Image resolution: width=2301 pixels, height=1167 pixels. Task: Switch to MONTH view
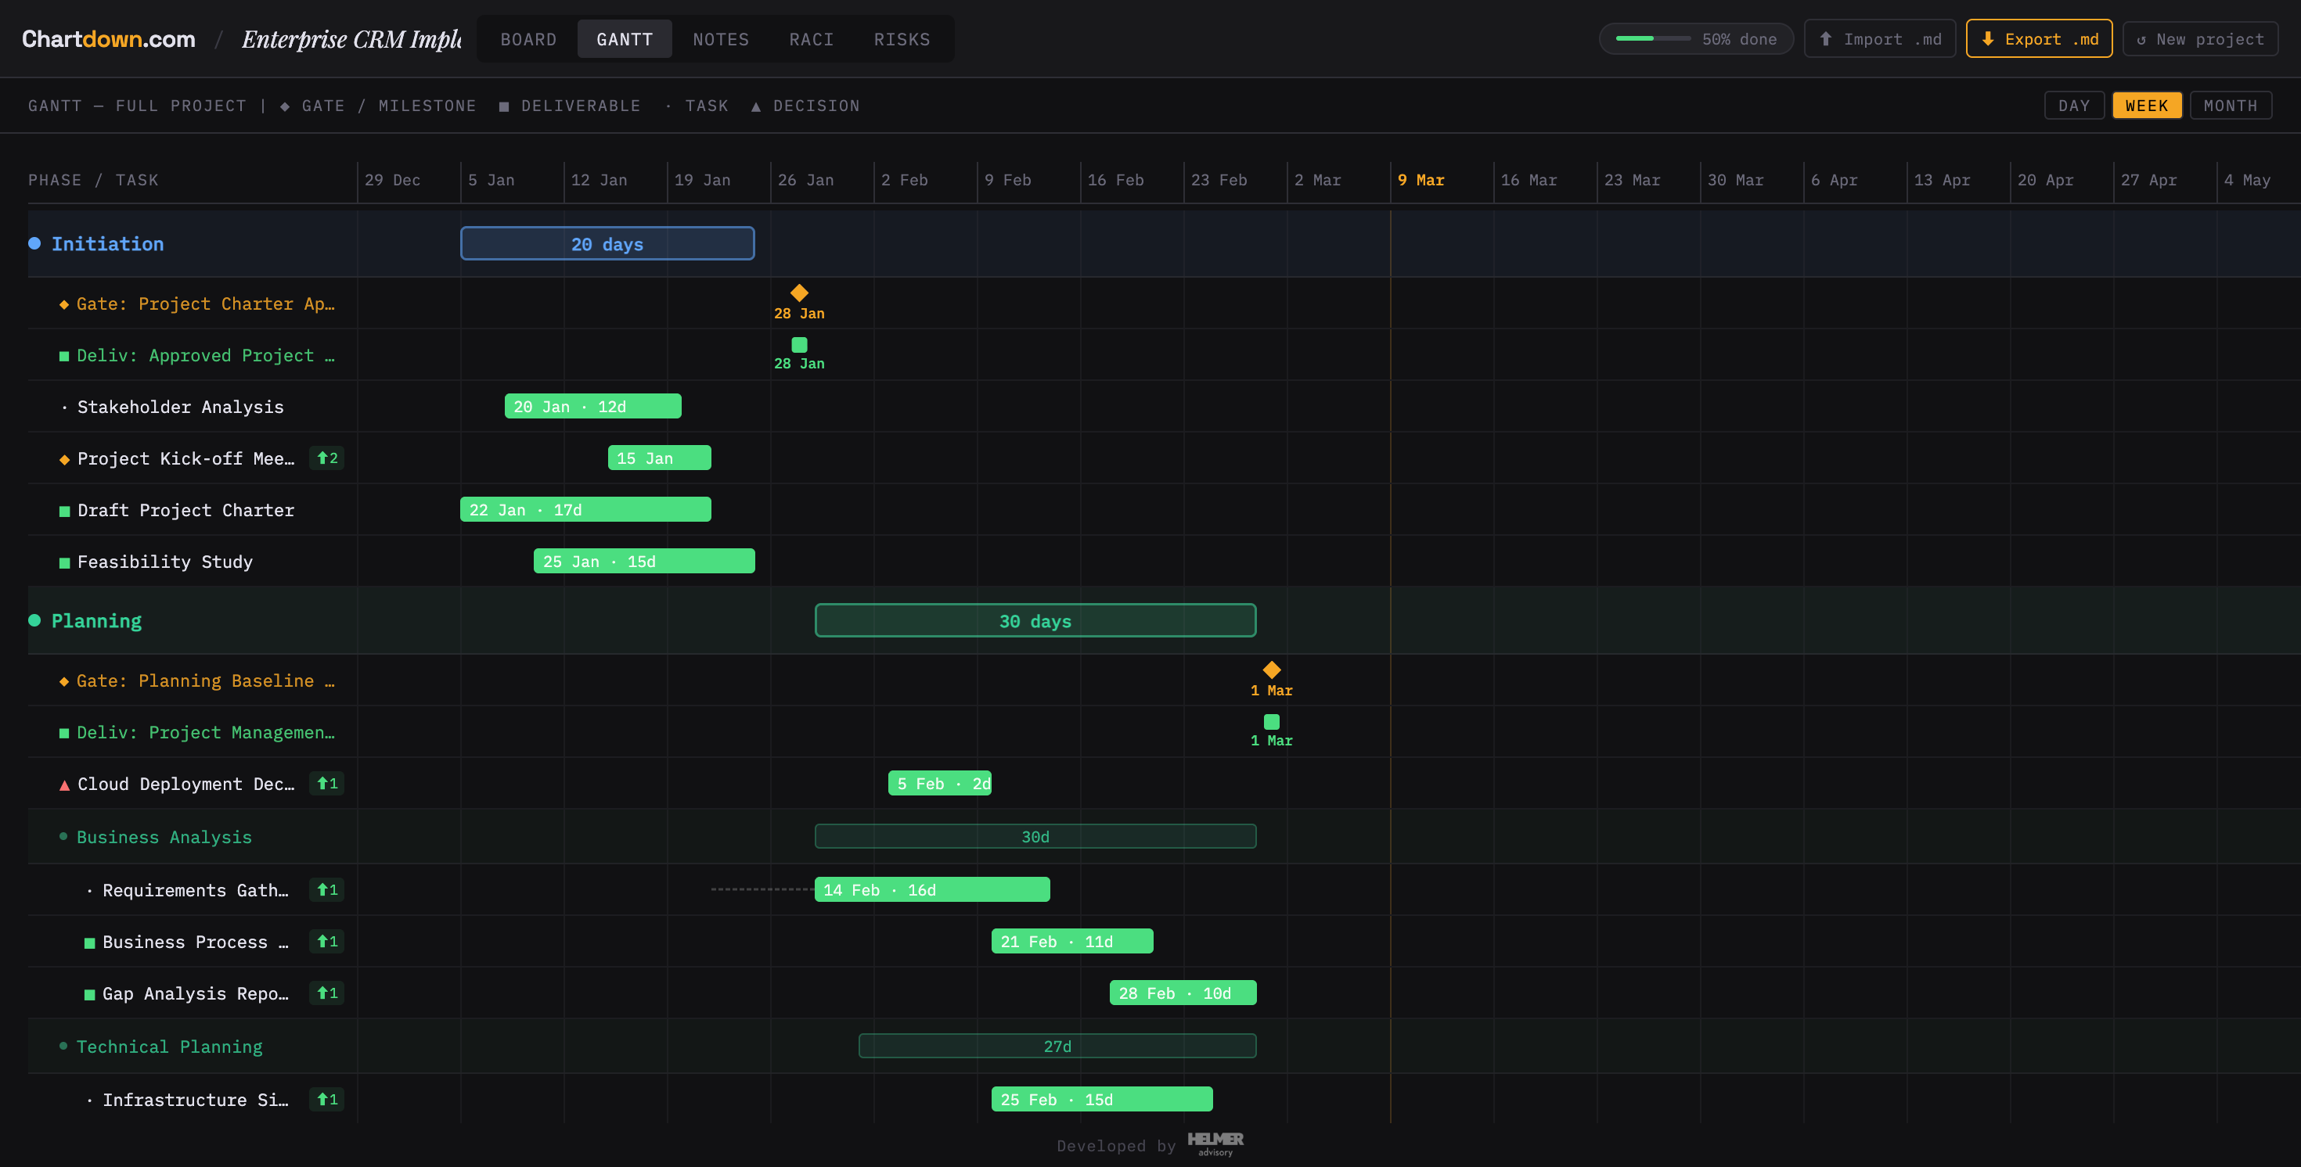(2230, 105)
